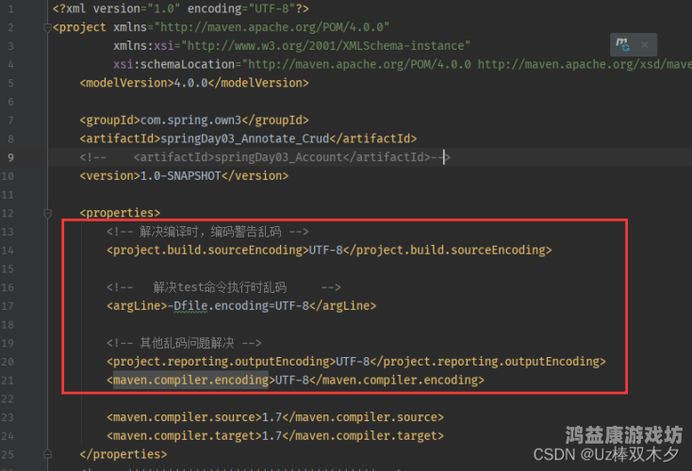This screenshot has width=692, height=471.
Task: Click project.reporting.outputEncoding line
Action: (x=356, y=362)
